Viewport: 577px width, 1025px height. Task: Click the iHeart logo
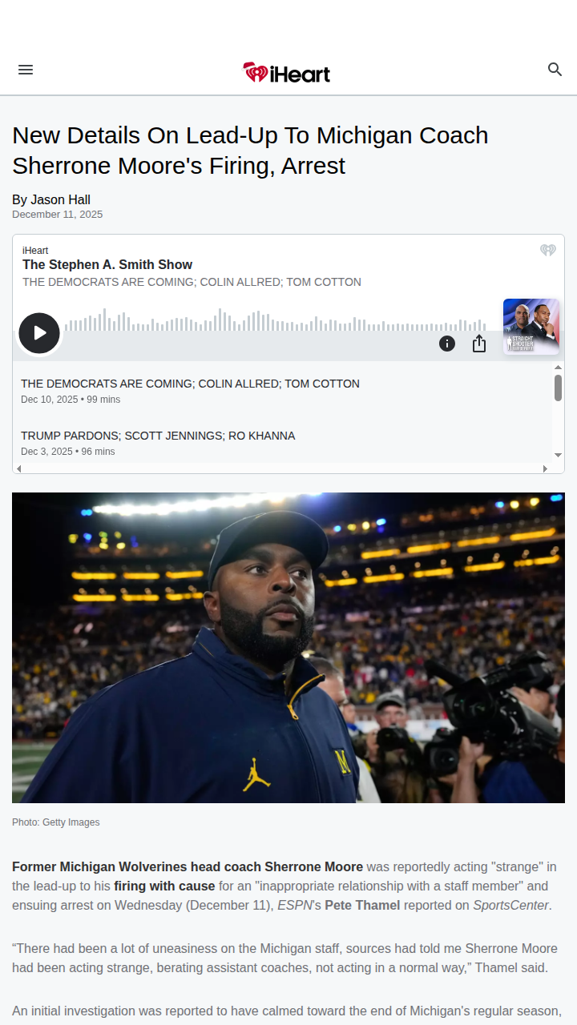point(287,73)
